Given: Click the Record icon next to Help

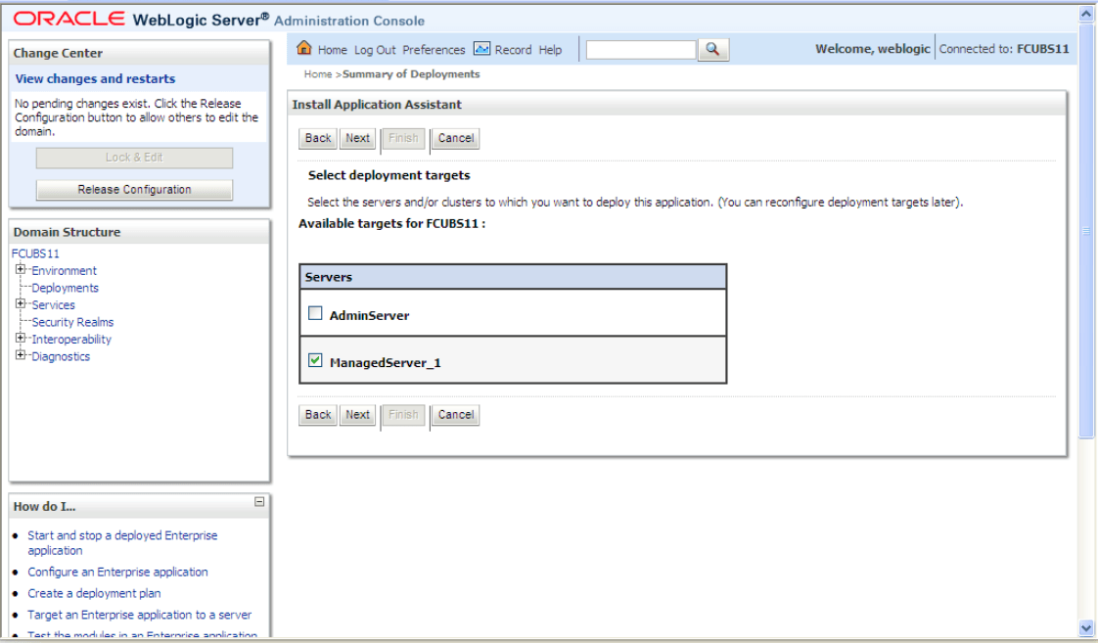Looking at the screenshot, I should tap(480, 49).
